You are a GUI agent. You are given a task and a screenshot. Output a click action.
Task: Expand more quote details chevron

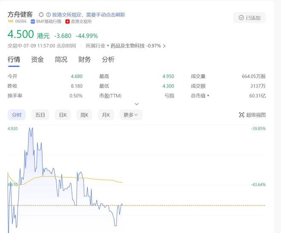coord(137,104)
